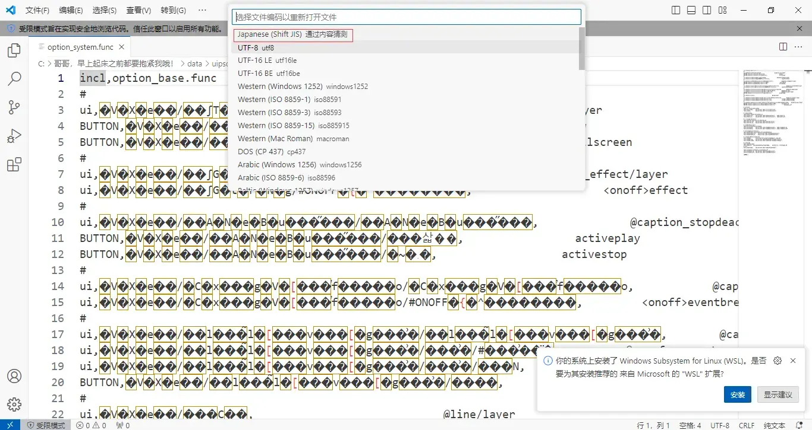Open the Explorer view in activity bar
This screenshot has width=812, height=430.
click(x=14, y=50)
